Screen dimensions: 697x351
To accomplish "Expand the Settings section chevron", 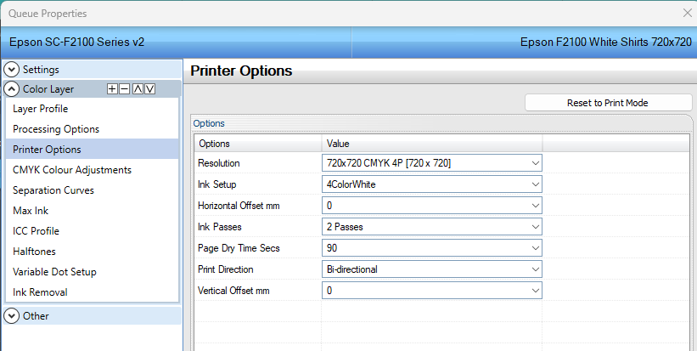I will click(12, 70).
